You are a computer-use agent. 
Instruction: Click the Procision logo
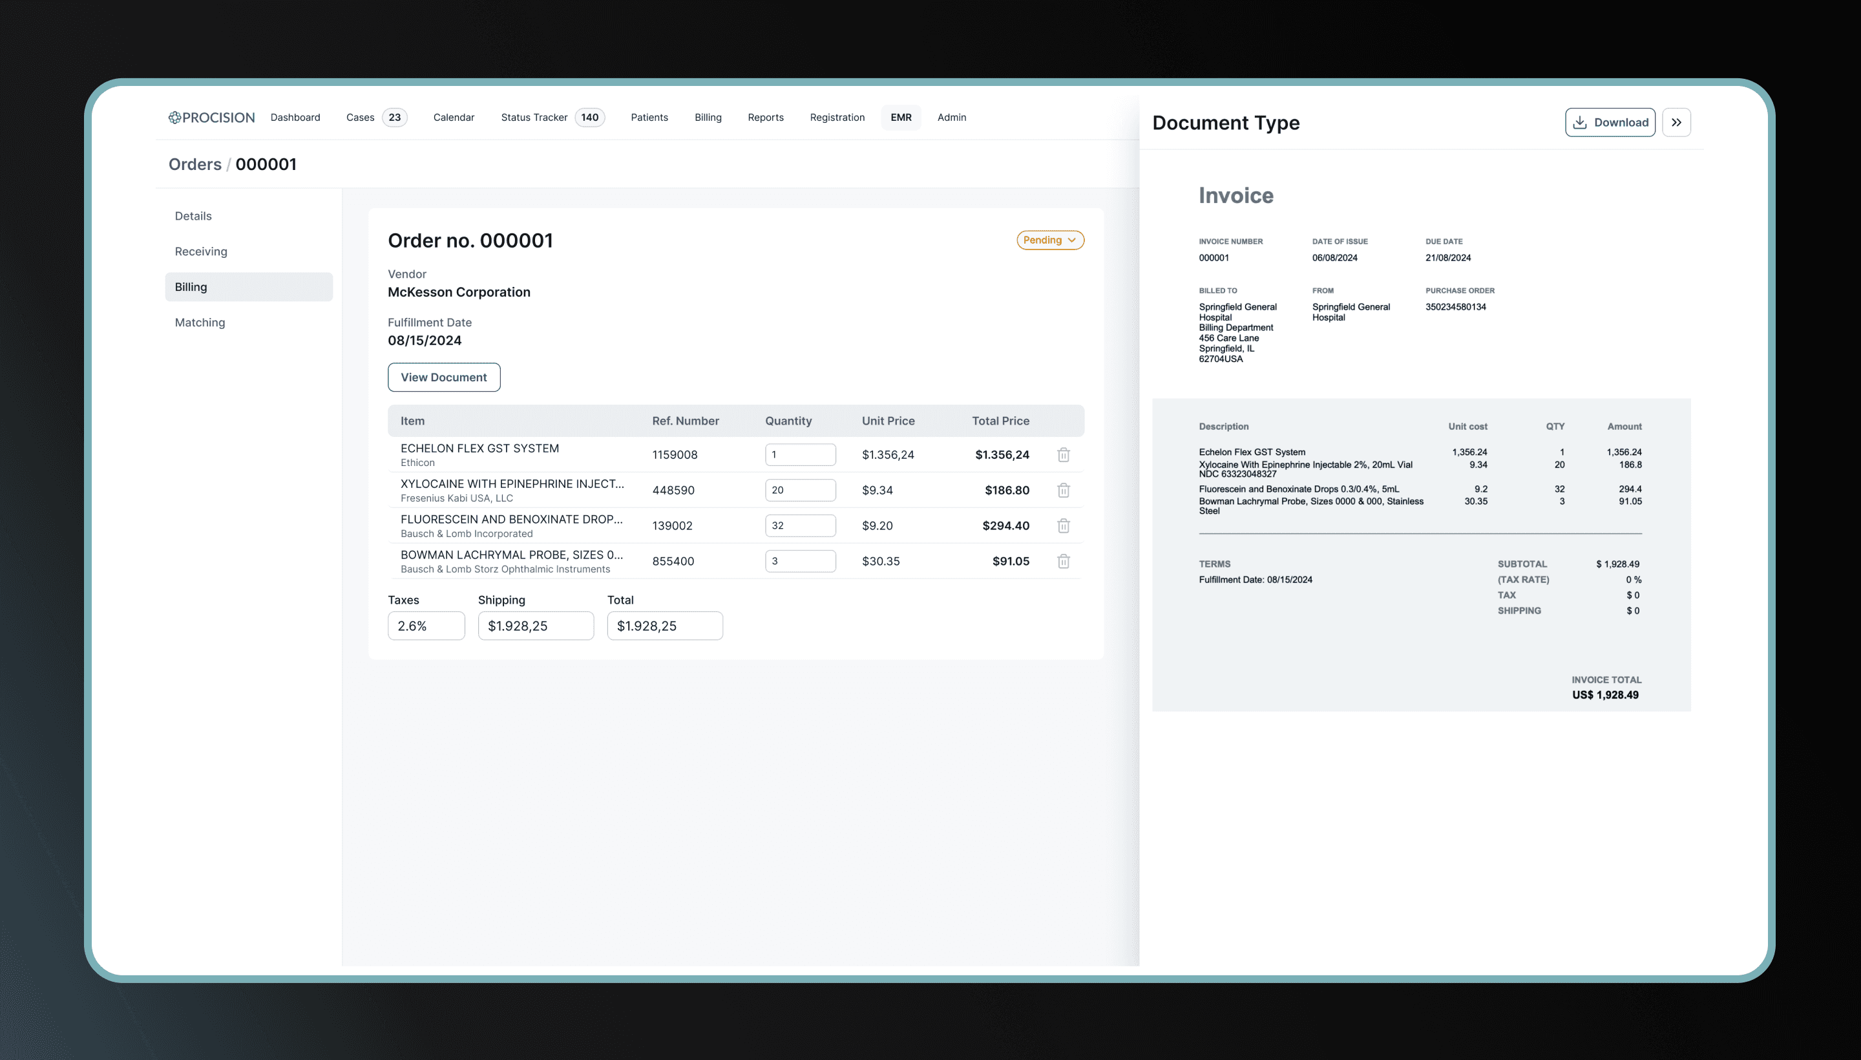coord(211,117)
